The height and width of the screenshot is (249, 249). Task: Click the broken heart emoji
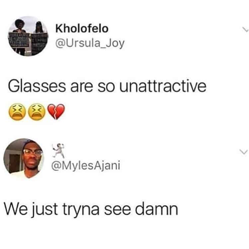(x=56, y=112)
